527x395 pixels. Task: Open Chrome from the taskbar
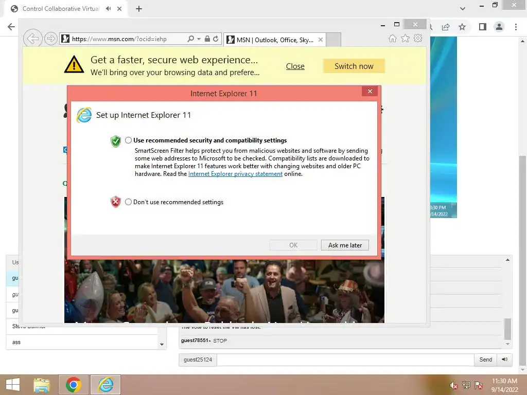pos(74,385)
